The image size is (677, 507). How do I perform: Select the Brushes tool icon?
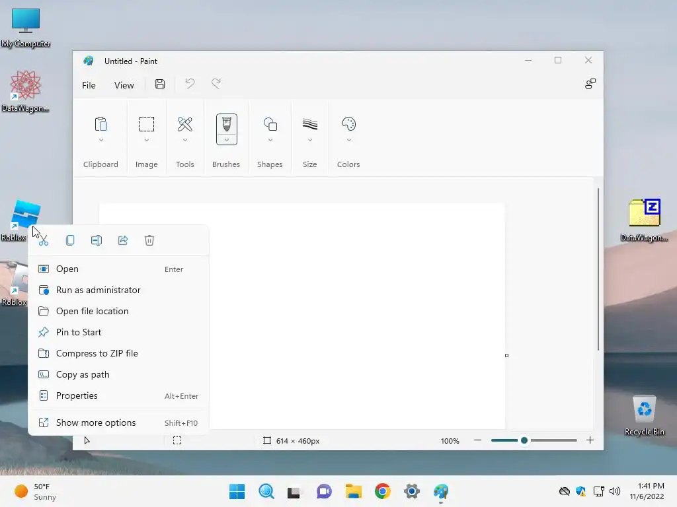coord(227,125)
